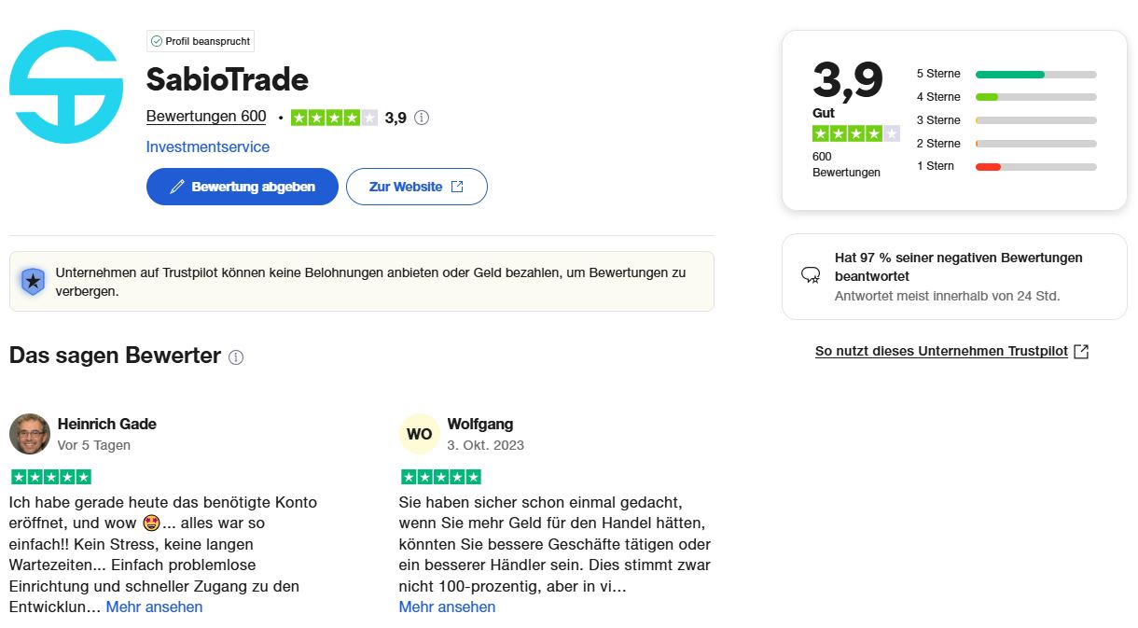The image size is (1138, 628).
Task: Expand Heinrich Gade's review with 'Mehr ansehen'
Action: (x=154, y=607)
